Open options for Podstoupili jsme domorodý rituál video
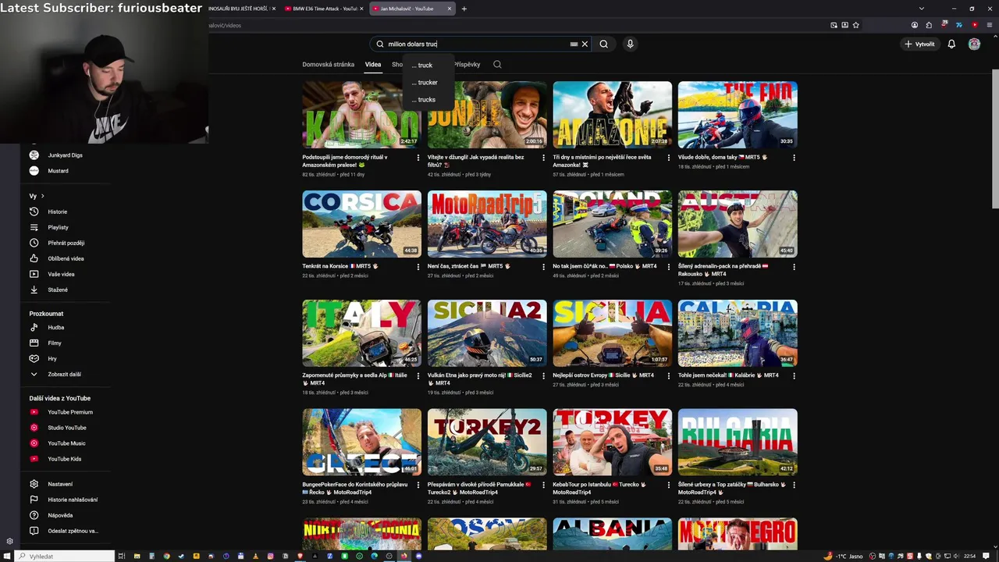The image size is (999, 562). [x=418, y=158]
